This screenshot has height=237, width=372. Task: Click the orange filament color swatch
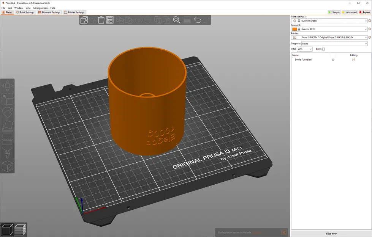[295, 29]
